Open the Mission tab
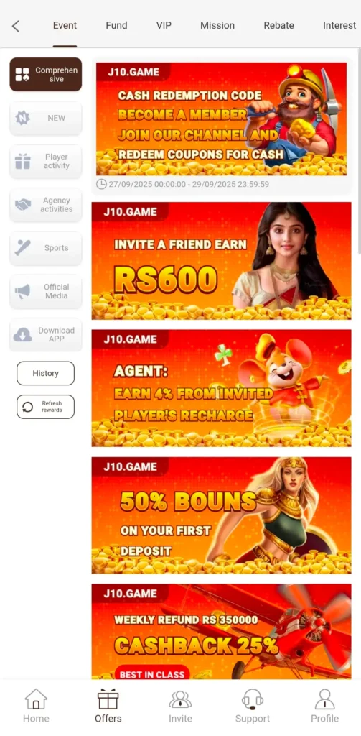The width and height of the screenshot is (361, 736). click(x=217, y=25)
